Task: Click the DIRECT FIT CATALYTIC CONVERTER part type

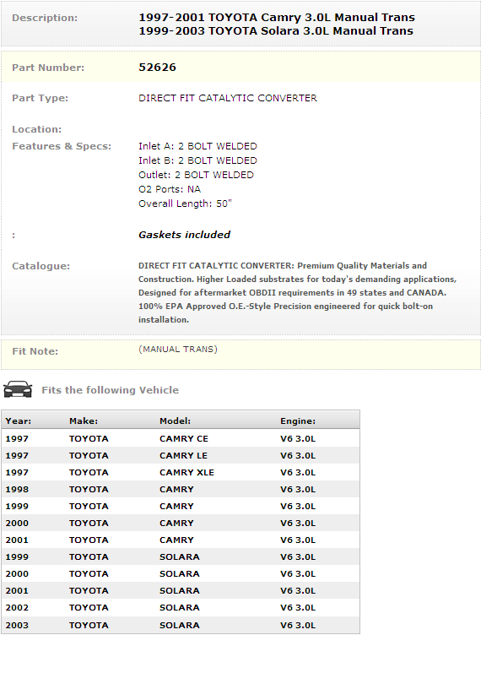Action: pos(228,98)
